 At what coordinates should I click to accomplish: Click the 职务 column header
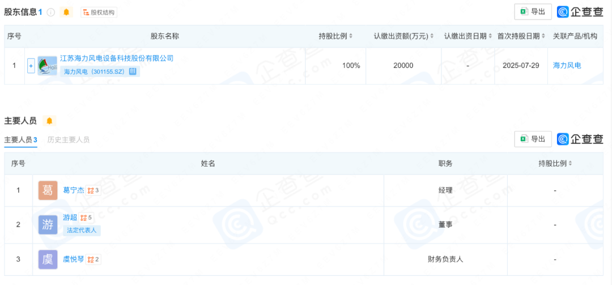click(445, 164)
